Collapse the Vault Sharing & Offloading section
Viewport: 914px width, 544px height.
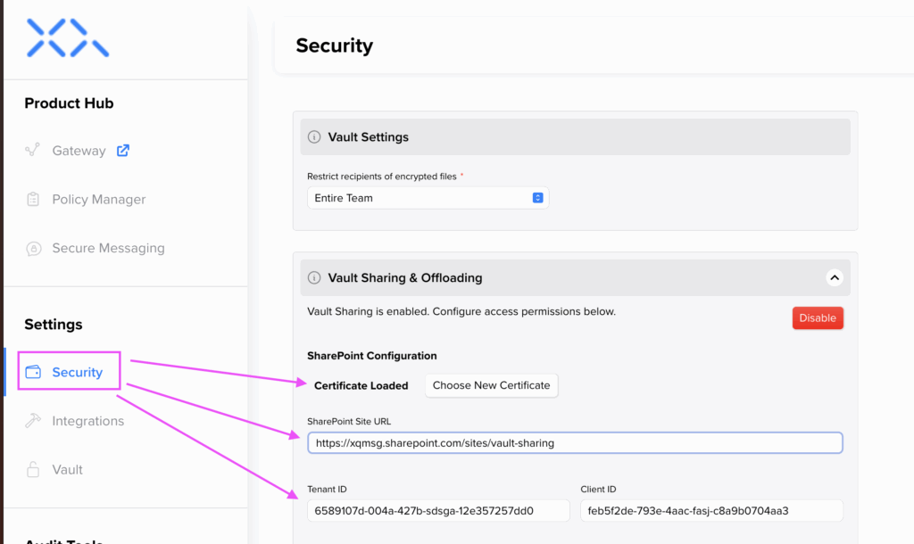tap(834, 278)
